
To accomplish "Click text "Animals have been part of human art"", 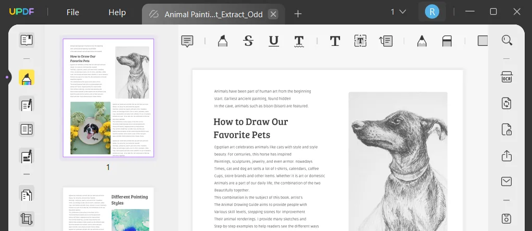I will pos(262,91).
